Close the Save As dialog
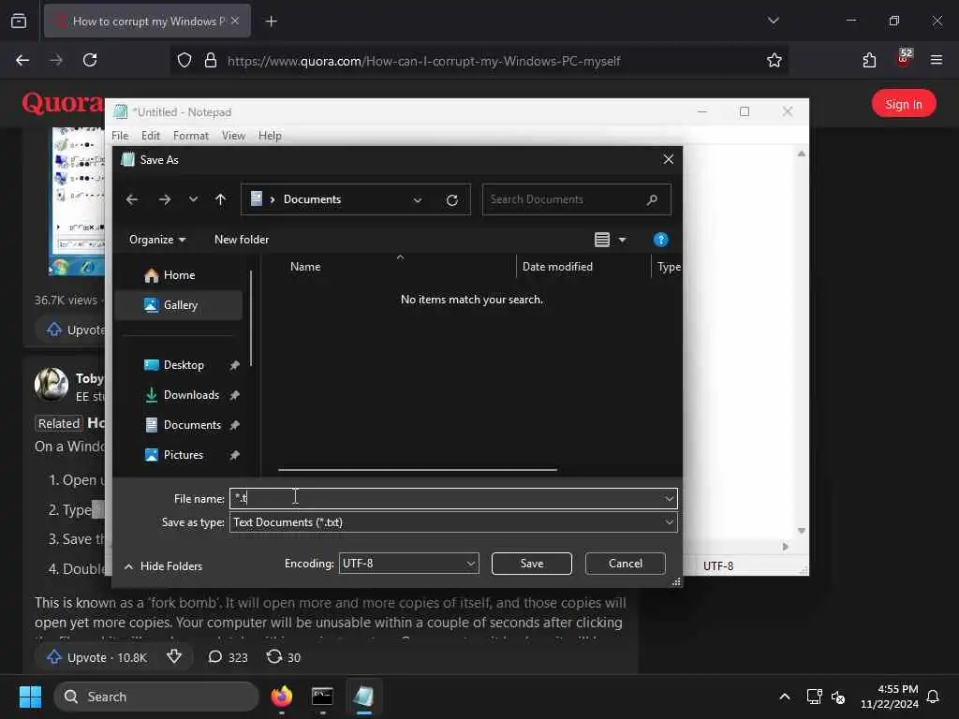The width and height of the screenshot is (959, 719). [668, 159]
